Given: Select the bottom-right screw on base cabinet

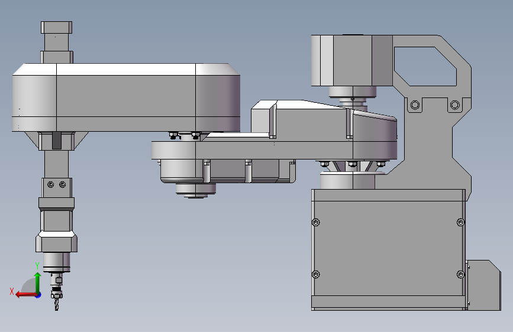Looking at the screenshot, I should click(x=461, y=275).
